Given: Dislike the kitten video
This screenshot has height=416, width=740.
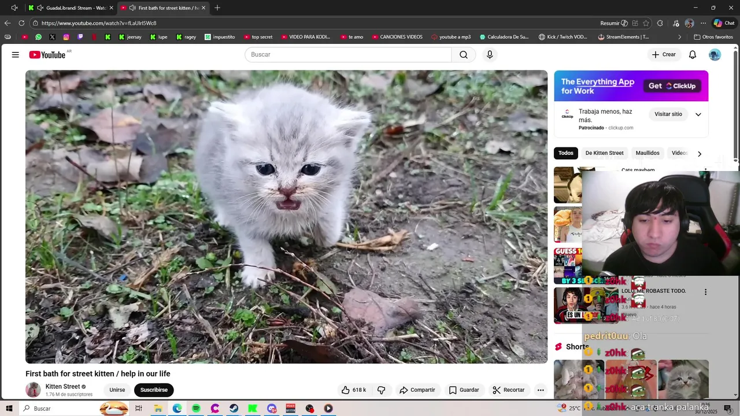Looking at the screenshot, I should pyautogui.click(x=382, y=390).
